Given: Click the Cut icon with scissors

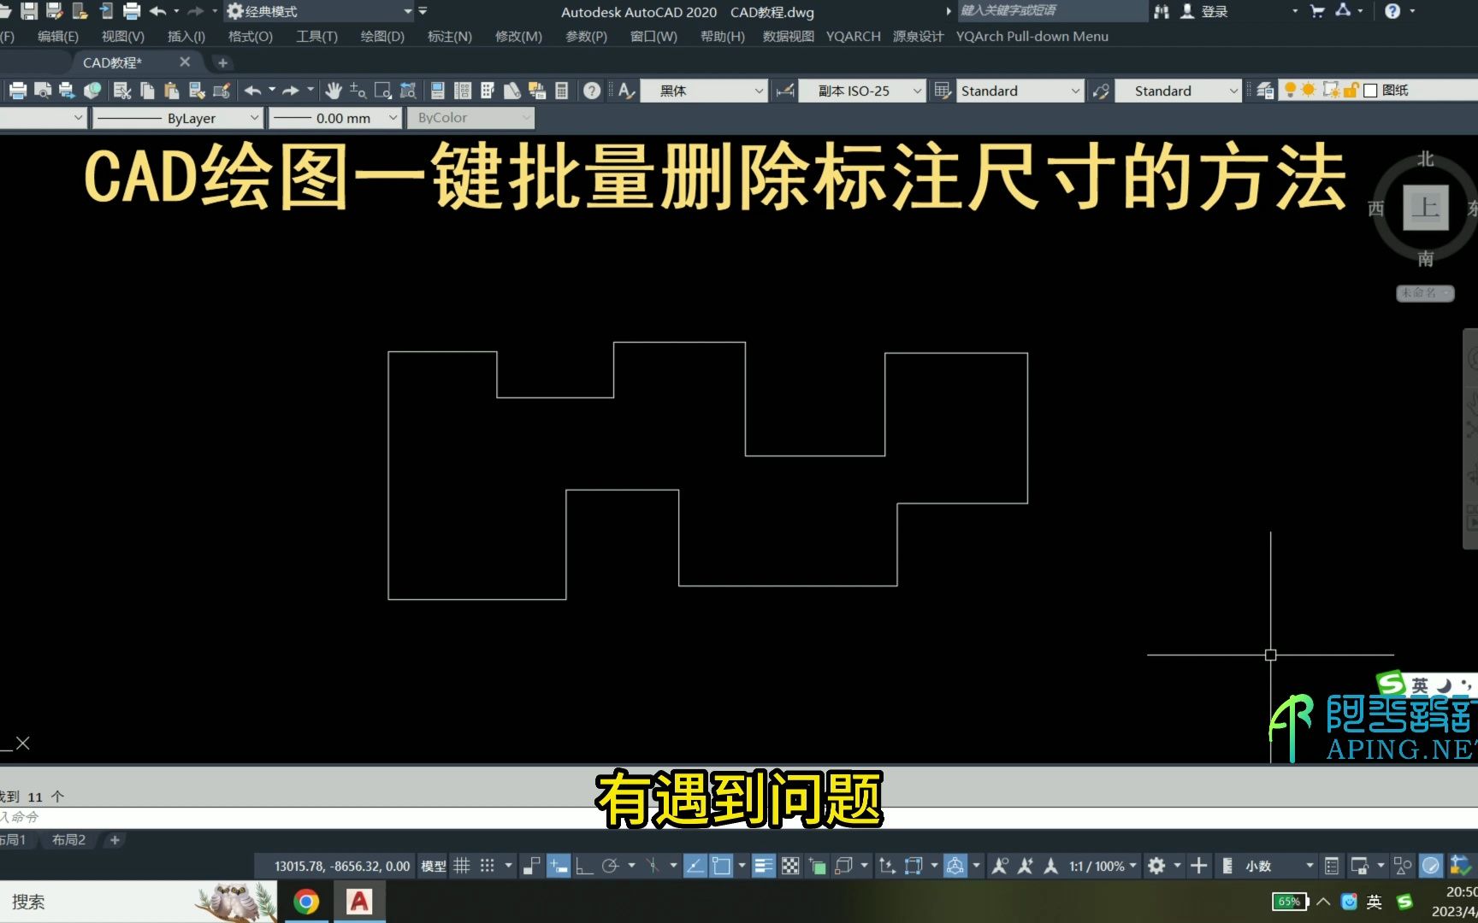Looking at the screenshot, I should [122, 91].
